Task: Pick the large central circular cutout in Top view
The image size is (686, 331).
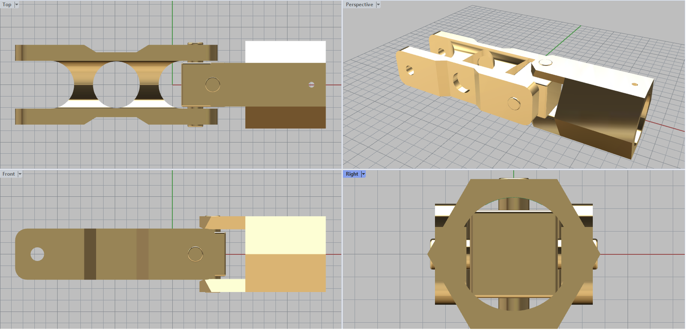Action: coord(116,84)
